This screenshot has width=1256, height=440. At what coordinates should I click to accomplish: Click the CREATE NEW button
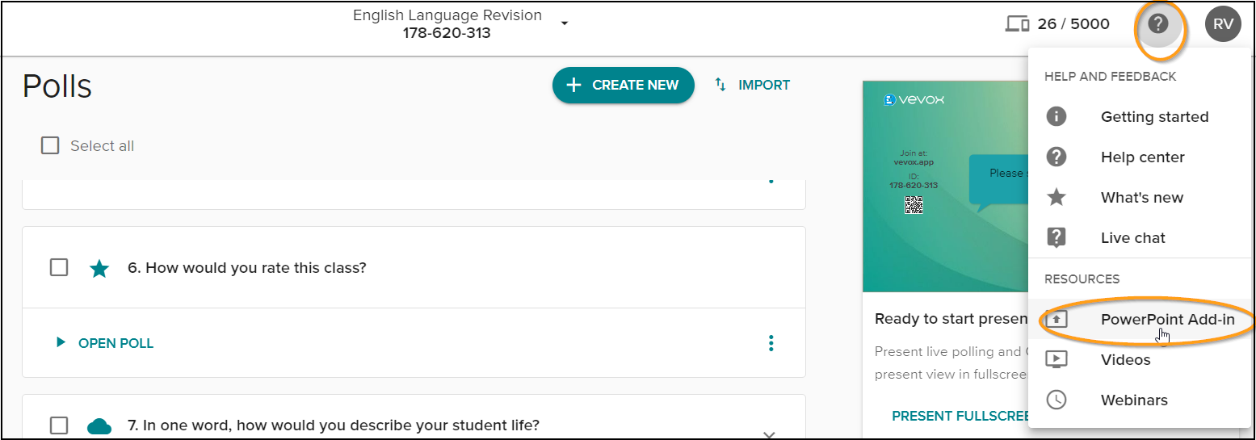624,85
